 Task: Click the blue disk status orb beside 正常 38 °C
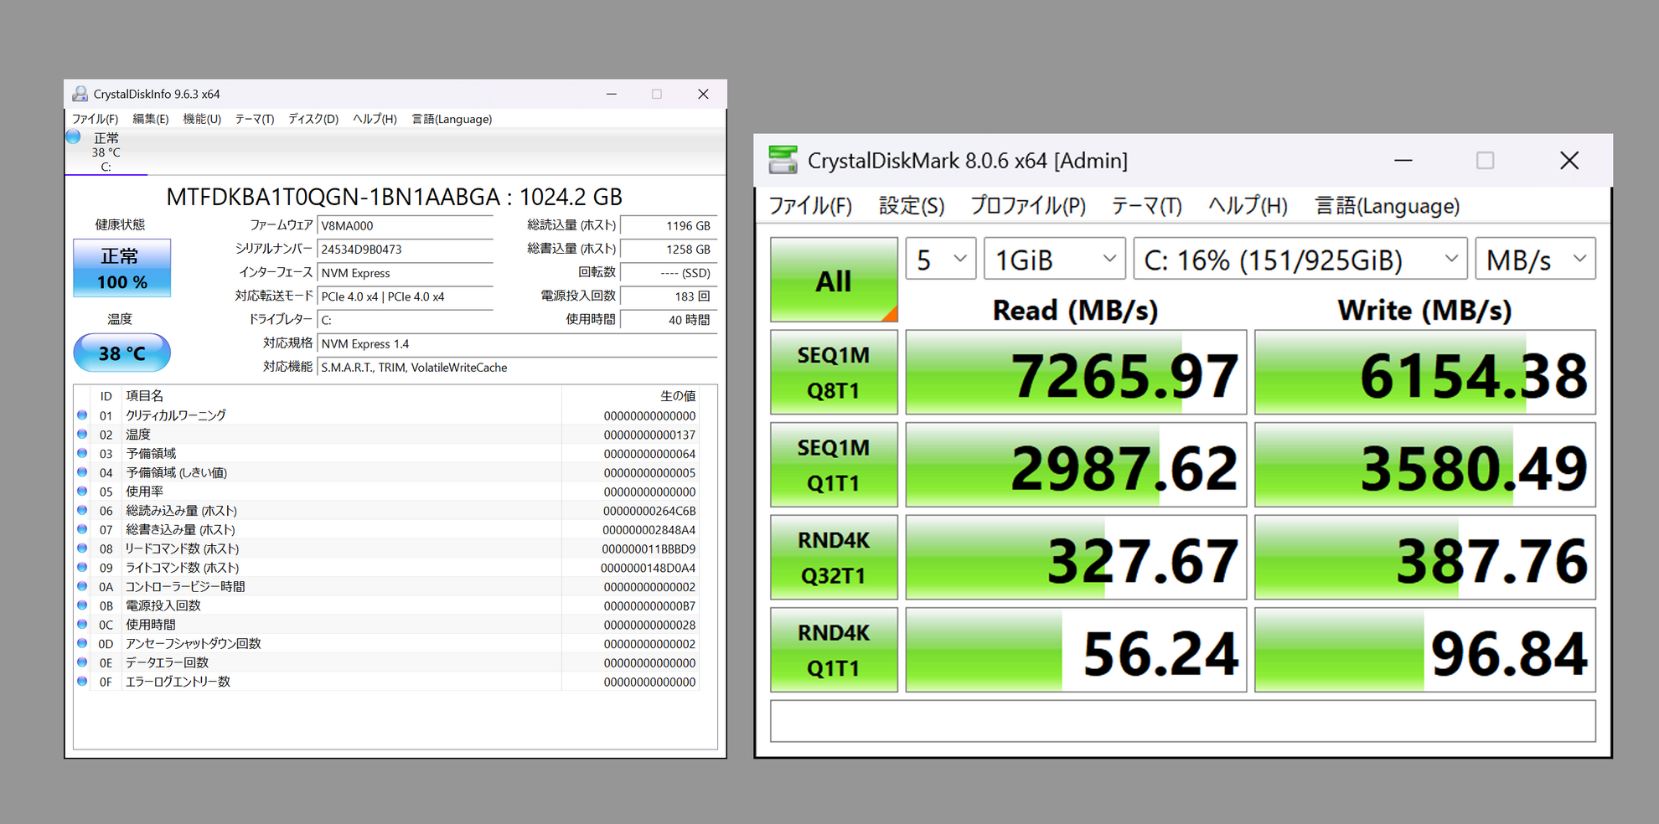pyautogui.click(x=74, y=137)
